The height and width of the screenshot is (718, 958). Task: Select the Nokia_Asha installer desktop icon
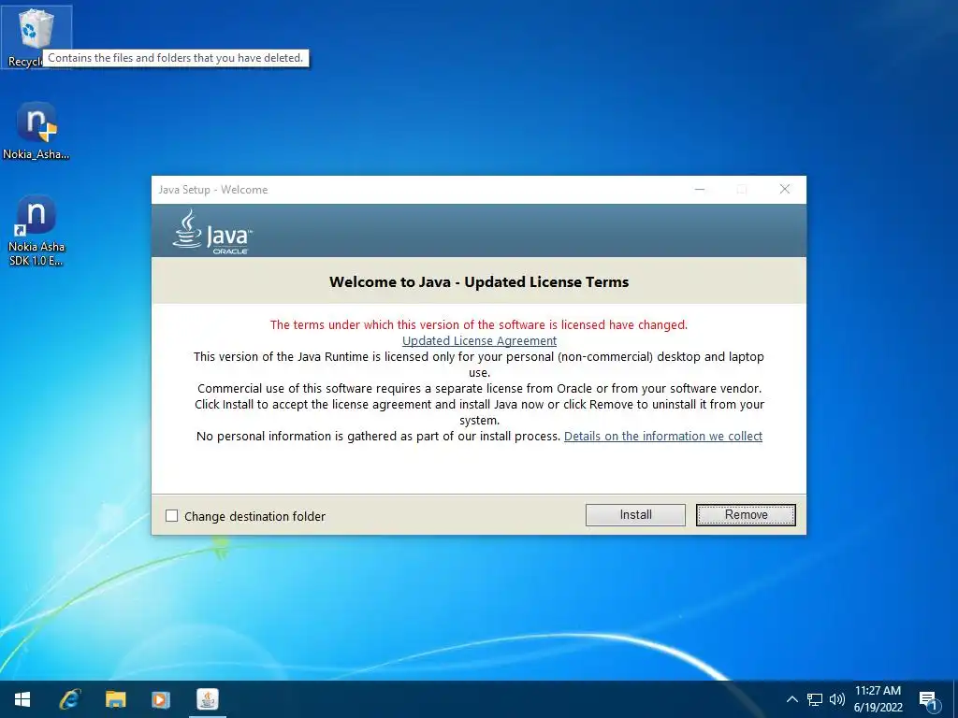pyautogui.click(x=36, y=131)
